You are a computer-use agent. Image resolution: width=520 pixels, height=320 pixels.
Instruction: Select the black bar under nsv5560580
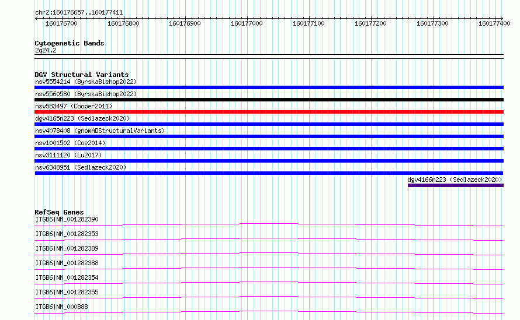tap(269, 100)
